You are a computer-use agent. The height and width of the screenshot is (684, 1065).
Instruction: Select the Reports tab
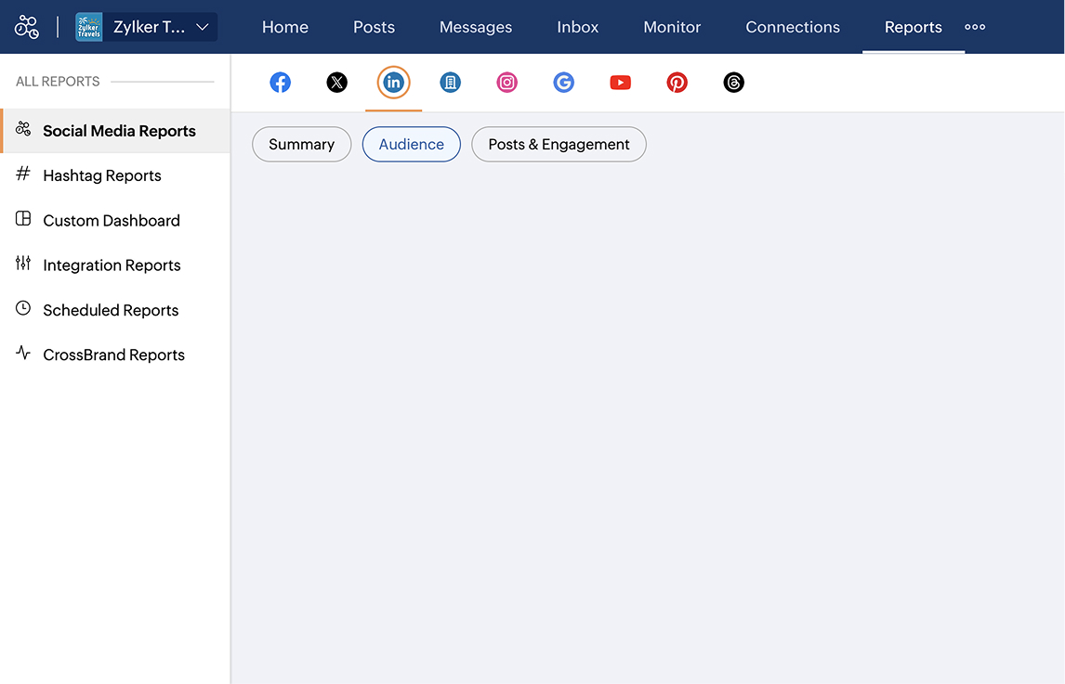(913, 27)
